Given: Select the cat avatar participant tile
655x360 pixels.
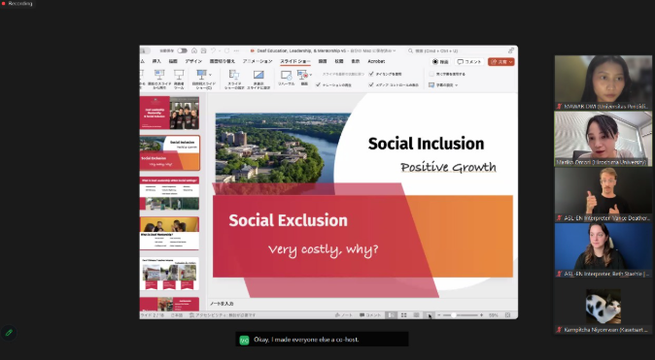Looking at the screenshot, I should point(603,307).
